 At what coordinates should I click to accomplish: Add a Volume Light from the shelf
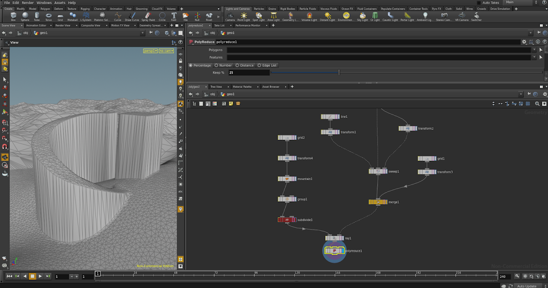[309, 17]
